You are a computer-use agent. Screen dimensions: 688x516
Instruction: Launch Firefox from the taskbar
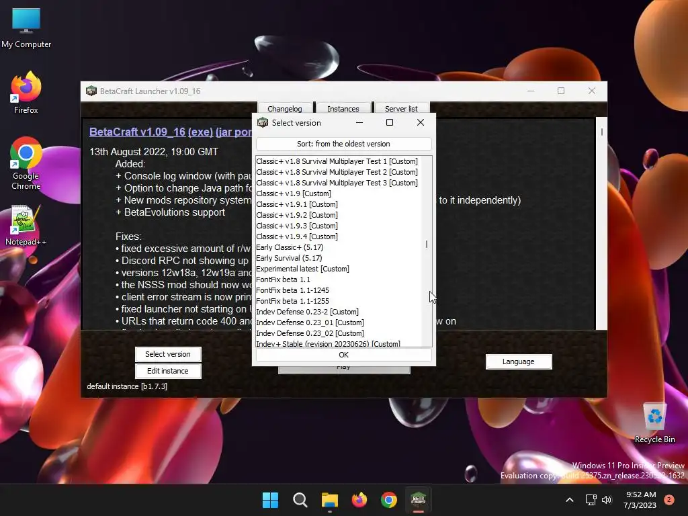(x=359, y=500)
